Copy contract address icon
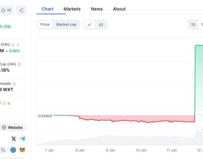 pyautogui.click(x=3, y=150)
